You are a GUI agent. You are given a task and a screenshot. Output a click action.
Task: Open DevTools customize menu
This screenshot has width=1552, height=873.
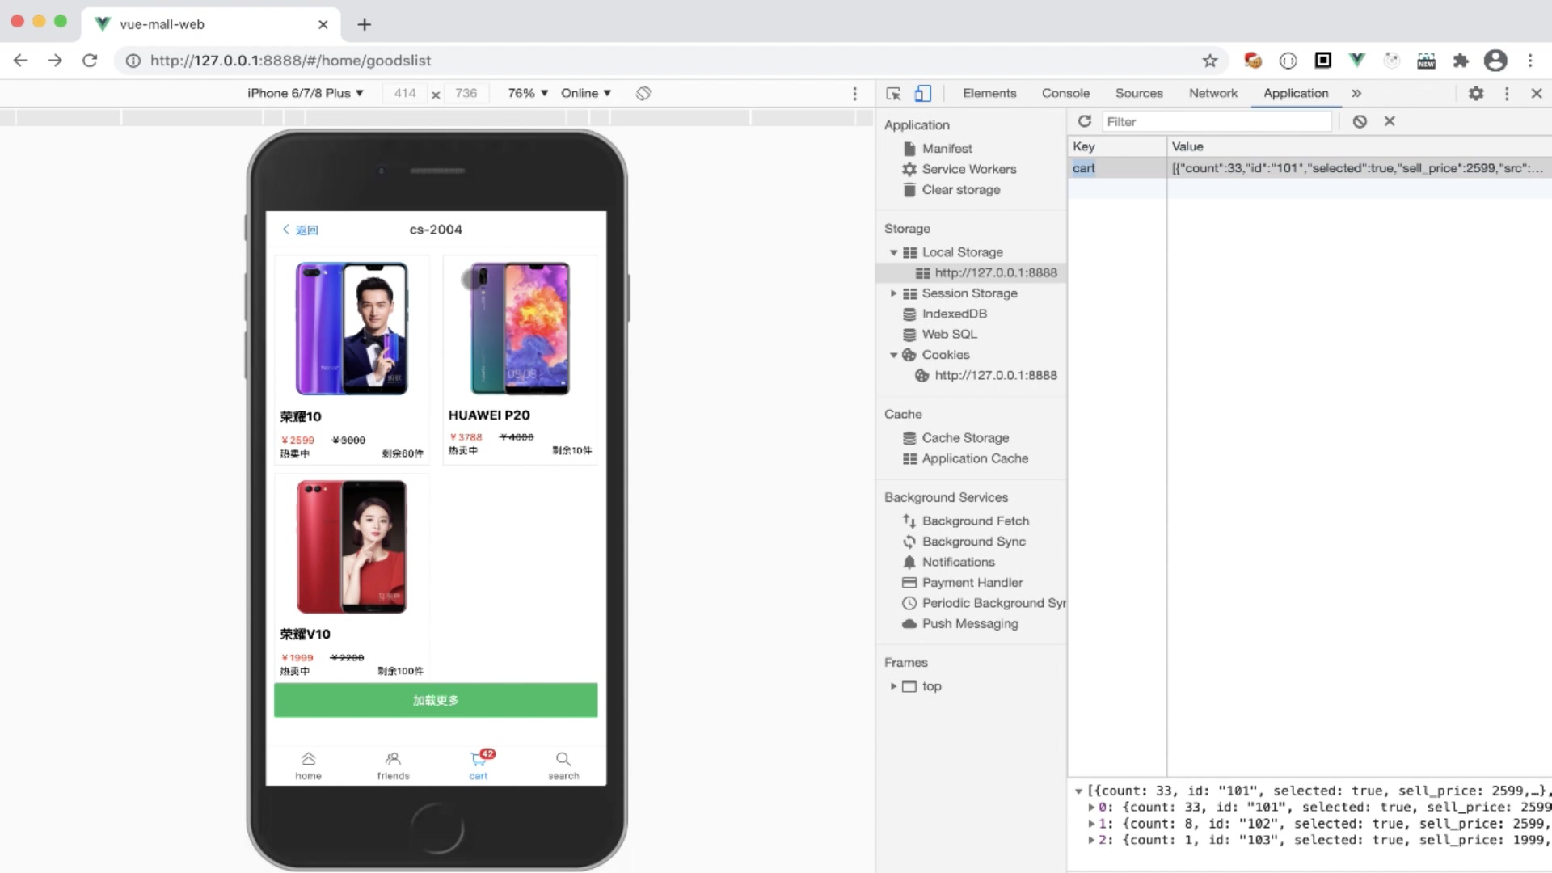click(x=1507, y=94)
